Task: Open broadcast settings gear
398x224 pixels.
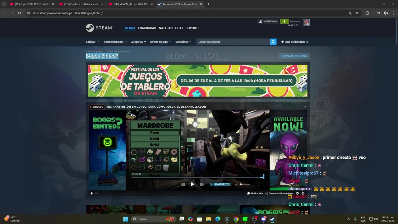Action: (x=297, y=193)
